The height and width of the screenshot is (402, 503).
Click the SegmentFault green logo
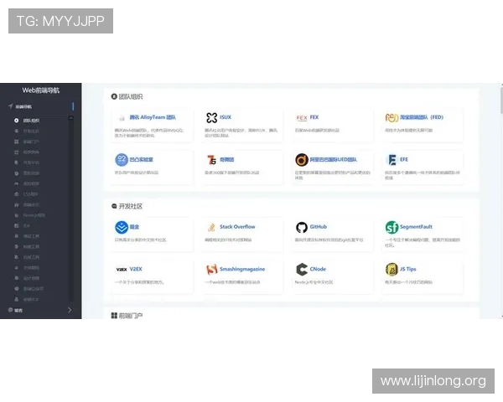point(392,228)
